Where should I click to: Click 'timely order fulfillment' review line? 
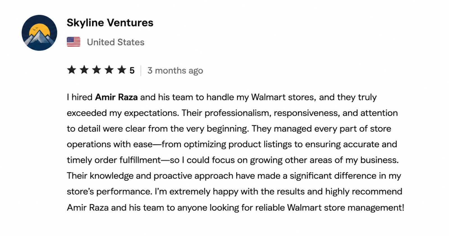(233, 160)
